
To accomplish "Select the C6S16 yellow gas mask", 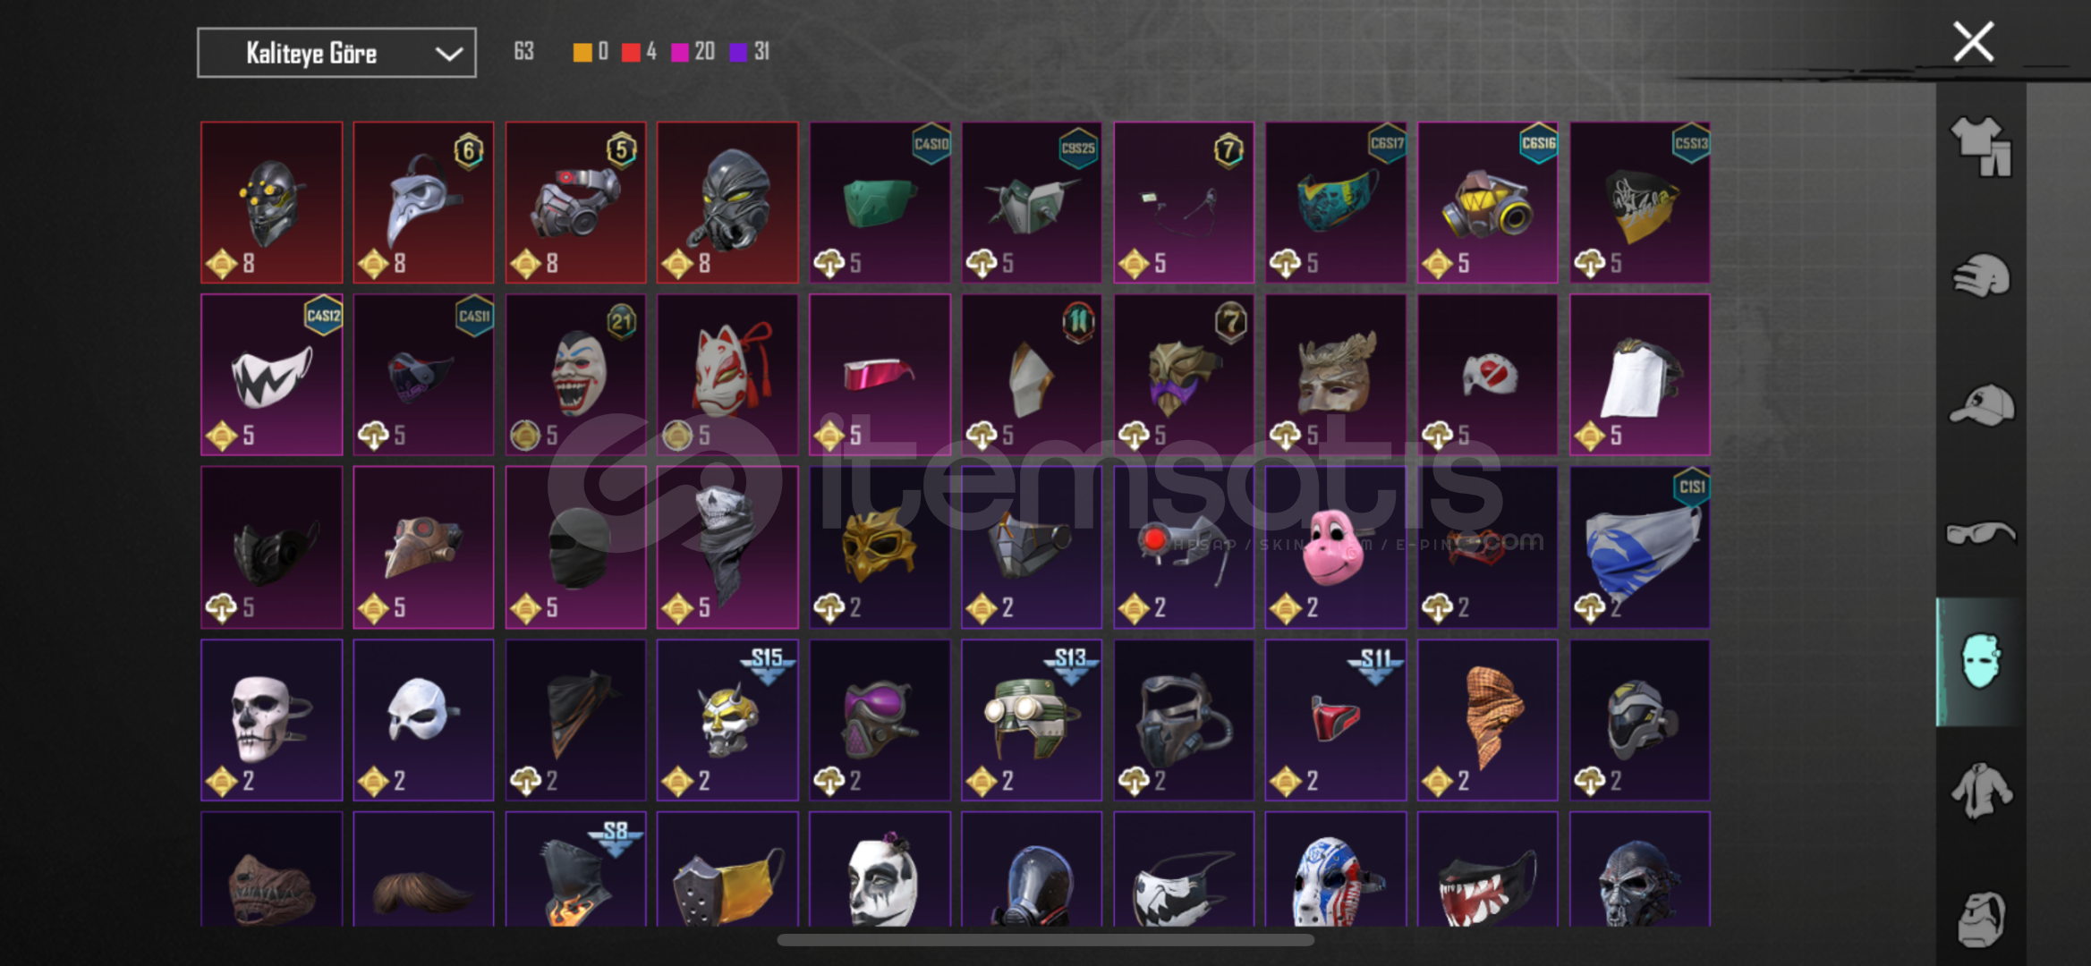I will [x=1487, y=202].
